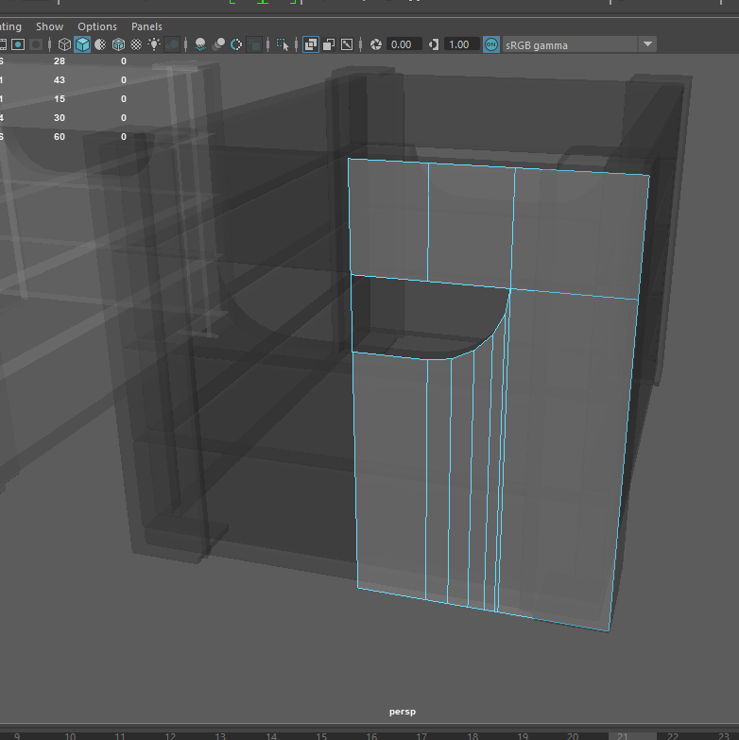Viewport: 739px width, 740px height.
Task: Click the persp camera label
Action: point(403,711)
